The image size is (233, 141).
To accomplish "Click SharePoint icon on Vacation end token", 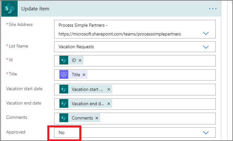I will tap(64, 103).
